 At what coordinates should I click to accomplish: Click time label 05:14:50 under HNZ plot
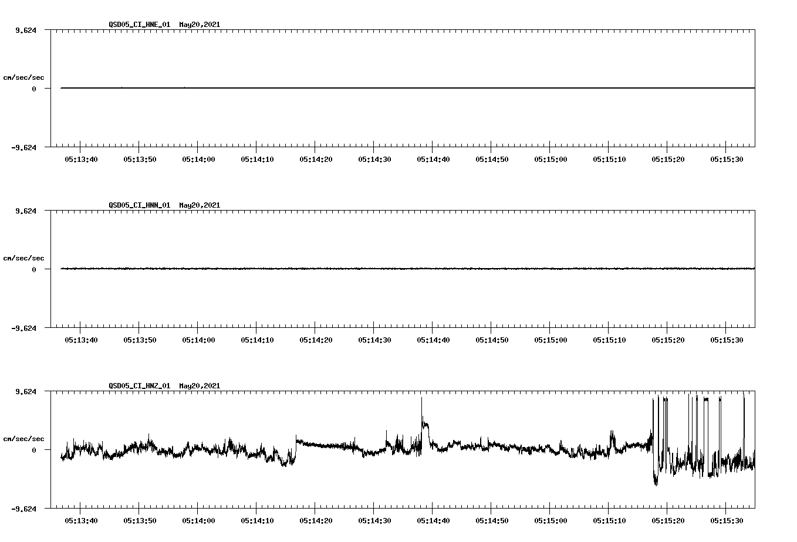point(492,520)
